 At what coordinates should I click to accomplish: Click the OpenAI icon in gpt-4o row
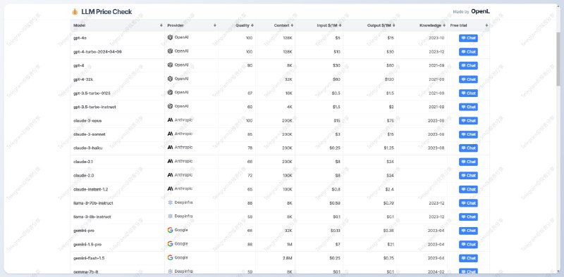(x=170, y=37)
